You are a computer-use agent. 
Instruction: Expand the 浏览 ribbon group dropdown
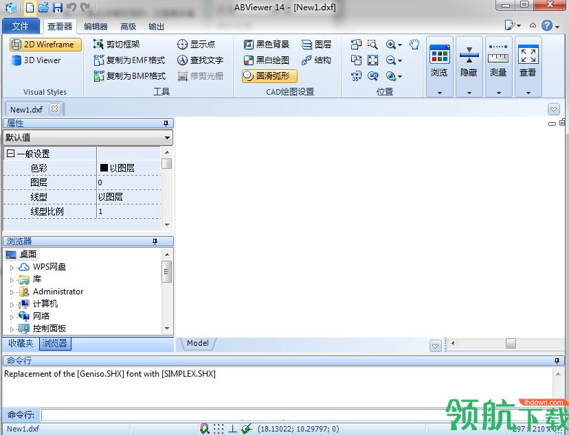440,93
